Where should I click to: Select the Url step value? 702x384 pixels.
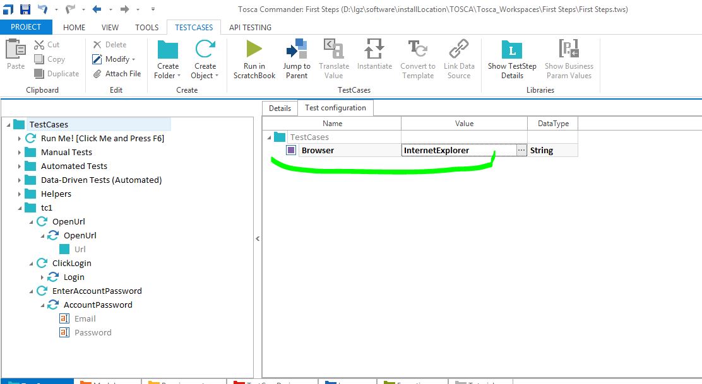click(80, 250)
